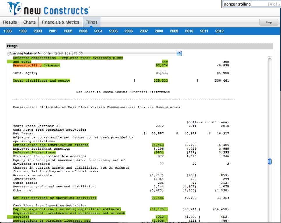This screenshot has width=281, height=223.
Task: Click the Help button
Action: 269,22
